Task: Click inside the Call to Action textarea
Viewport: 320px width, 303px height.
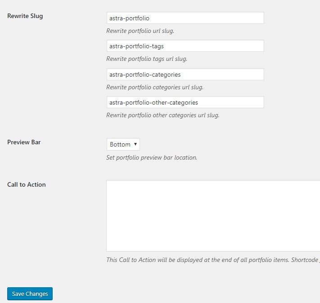Action: [213, 216]
